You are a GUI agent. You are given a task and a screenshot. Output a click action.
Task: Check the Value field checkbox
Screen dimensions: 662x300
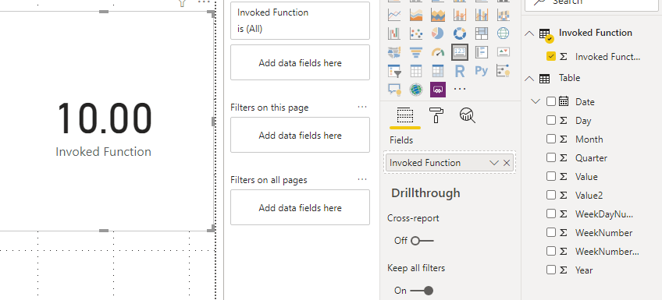pos(551,176)
